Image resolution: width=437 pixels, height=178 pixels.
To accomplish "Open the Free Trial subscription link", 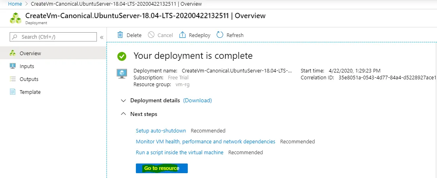I will [178, 78].
